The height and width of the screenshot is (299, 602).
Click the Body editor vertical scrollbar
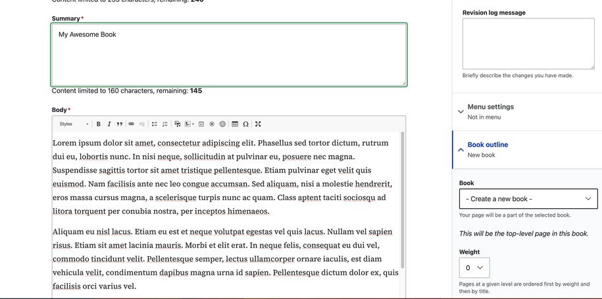click(402, 198)
